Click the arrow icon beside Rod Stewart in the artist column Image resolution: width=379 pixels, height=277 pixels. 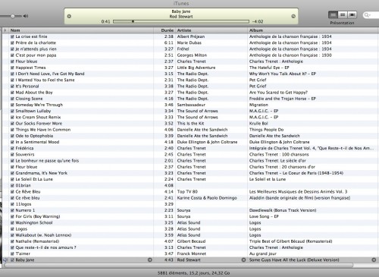[x=243, y=260]
